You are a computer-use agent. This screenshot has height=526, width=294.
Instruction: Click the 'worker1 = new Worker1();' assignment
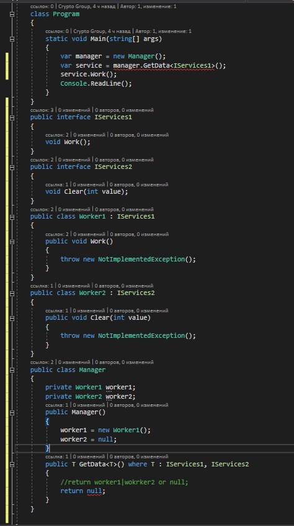pos(105,430)
